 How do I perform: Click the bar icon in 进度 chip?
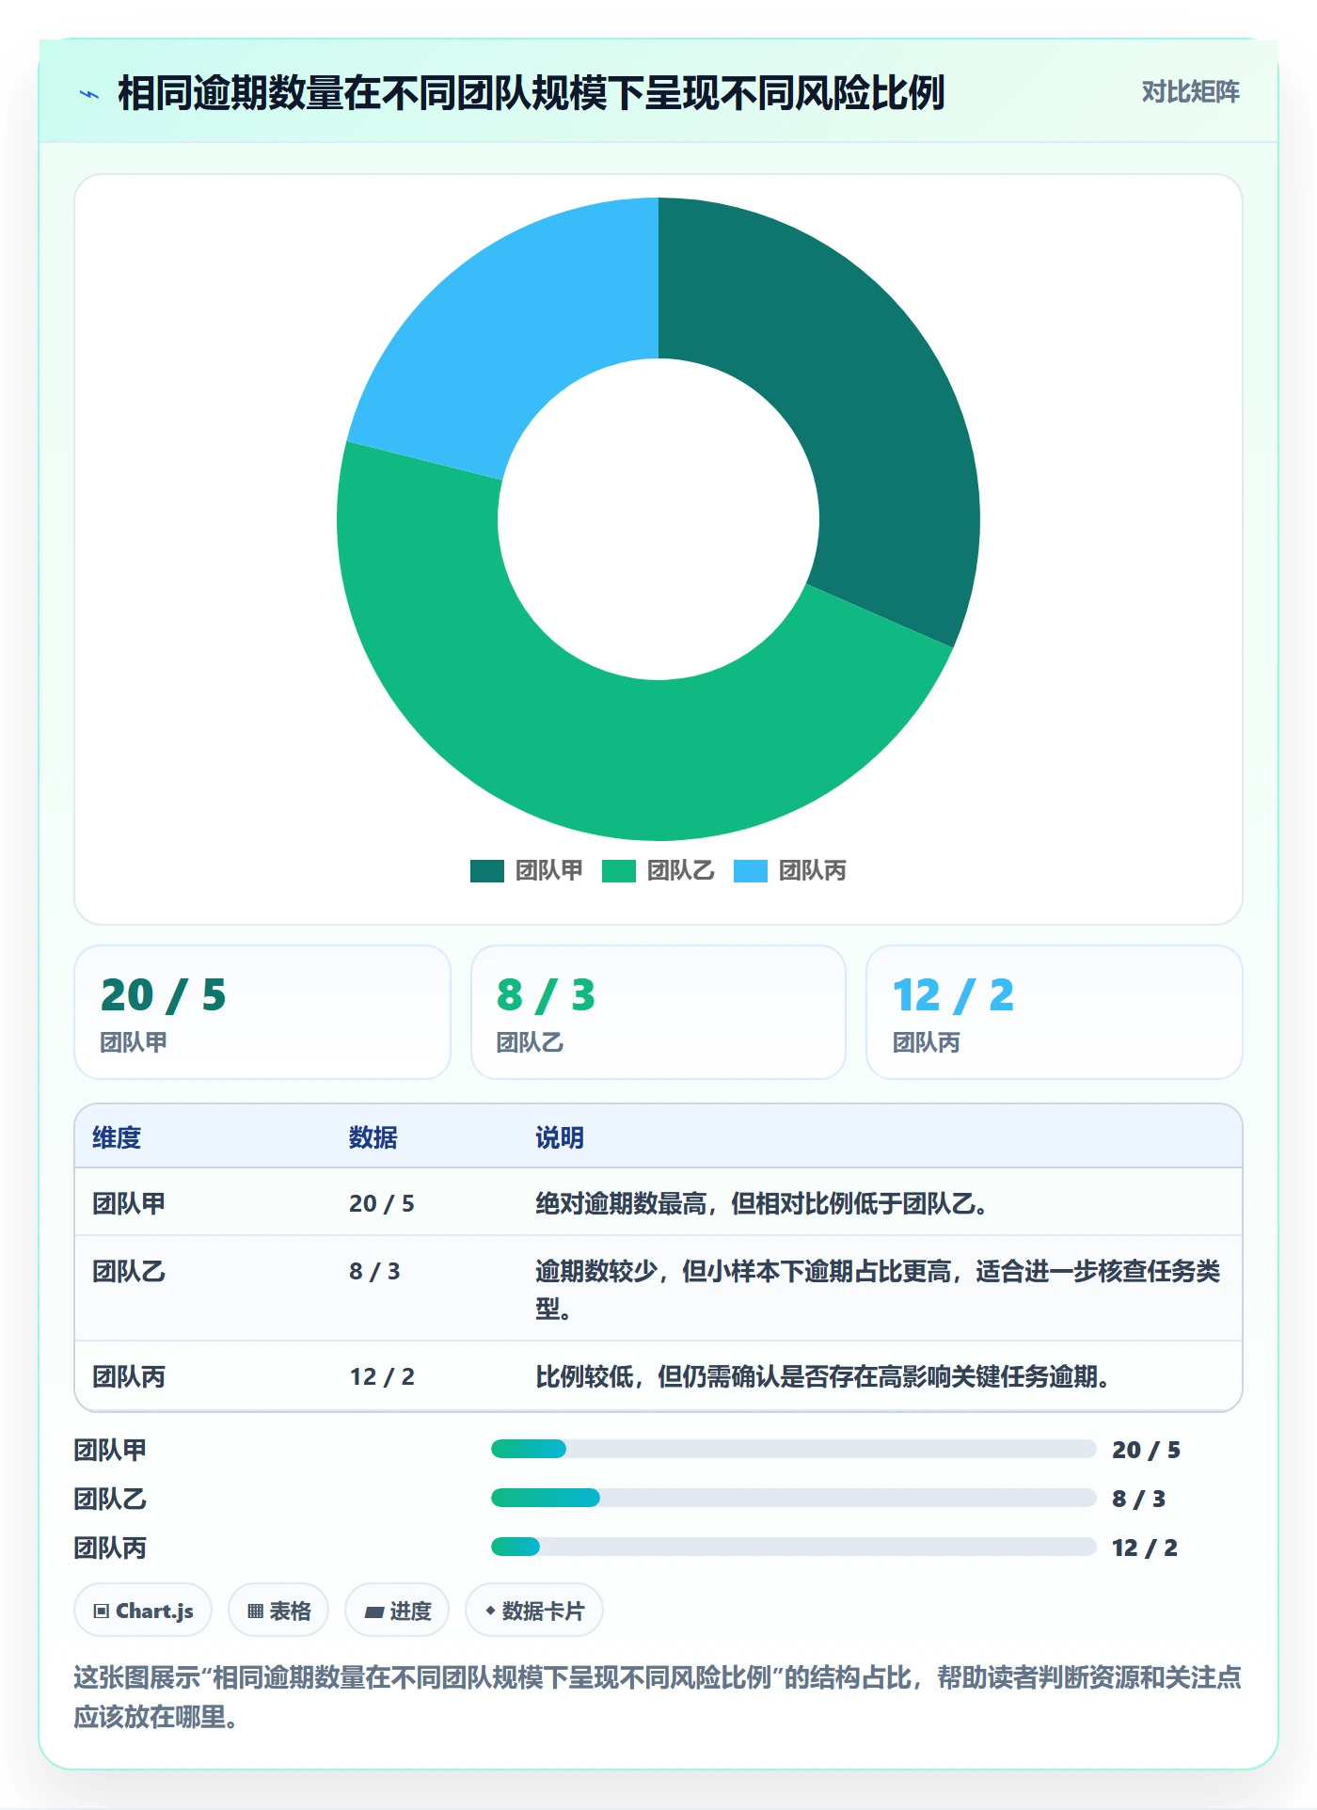373,1612
